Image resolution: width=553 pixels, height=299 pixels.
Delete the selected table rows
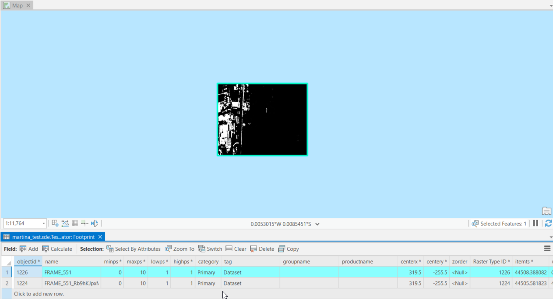[x=262, y=249]
